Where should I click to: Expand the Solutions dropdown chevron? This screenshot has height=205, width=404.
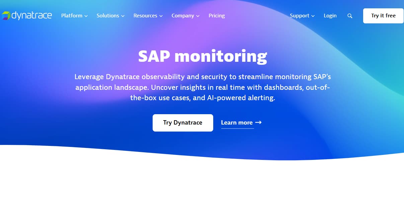coord(123,16)
